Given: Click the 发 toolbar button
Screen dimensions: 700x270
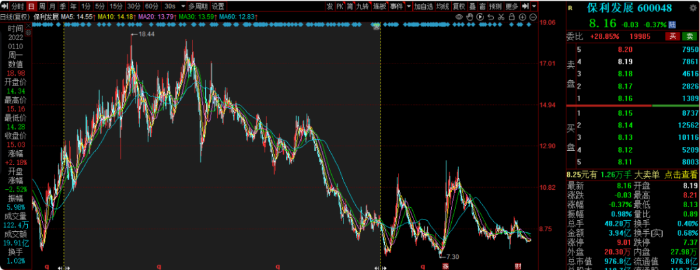Looking at the screenshot, I should (329, 6).
